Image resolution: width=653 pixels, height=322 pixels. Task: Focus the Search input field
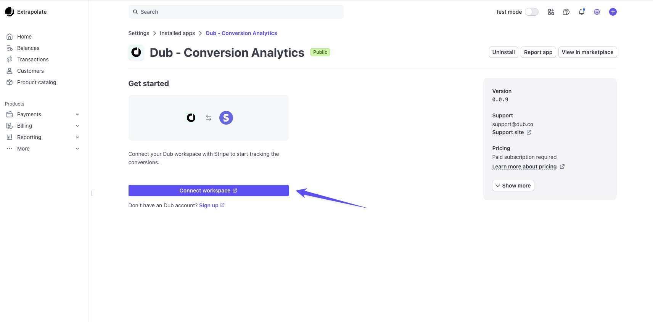coord(236,12)
